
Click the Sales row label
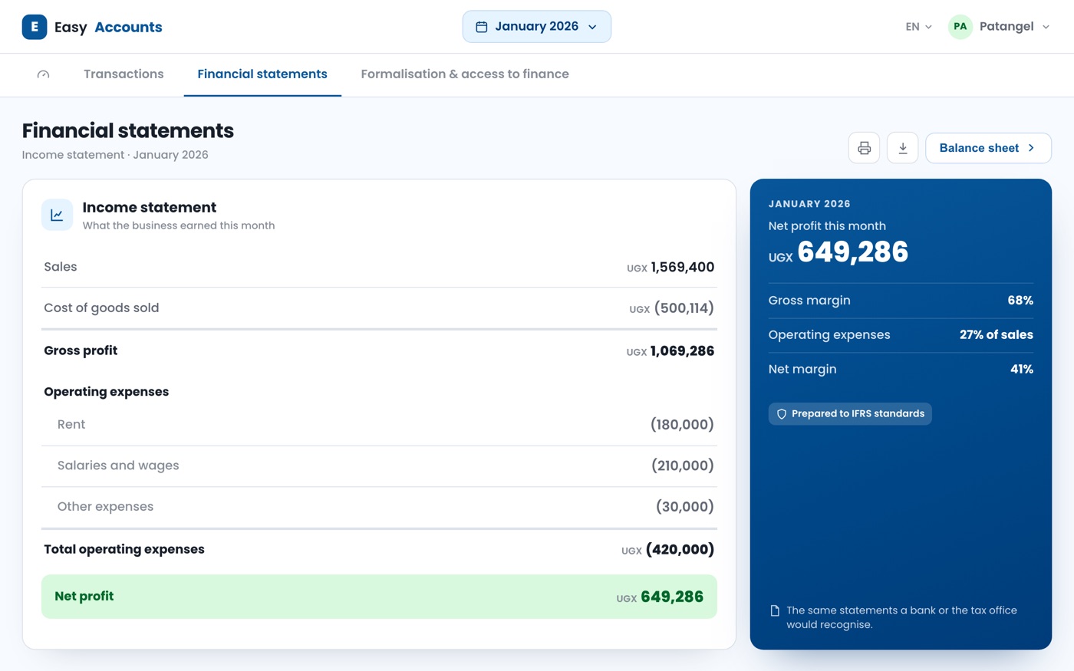click(61, 267)
